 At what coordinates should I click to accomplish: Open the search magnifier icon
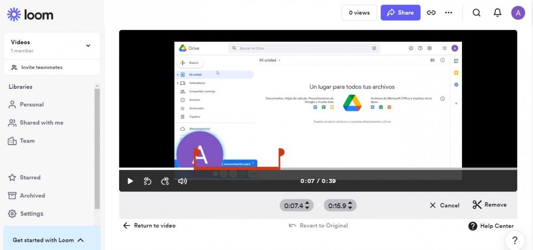(x=477, y=12)
